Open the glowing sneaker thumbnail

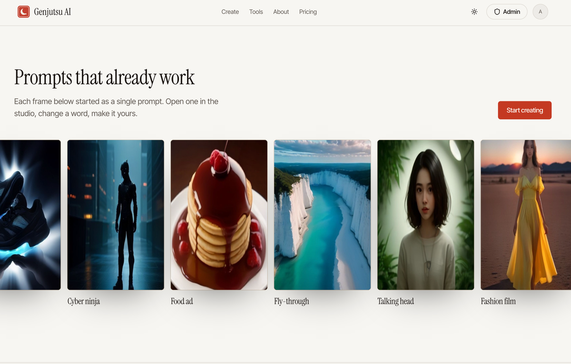point(30,215)
